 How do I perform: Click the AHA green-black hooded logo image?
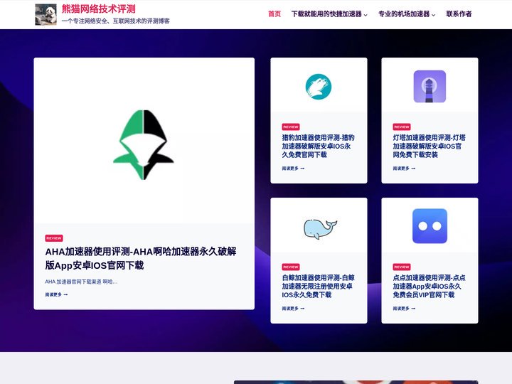pyautogui.click(x=144, y=144)
